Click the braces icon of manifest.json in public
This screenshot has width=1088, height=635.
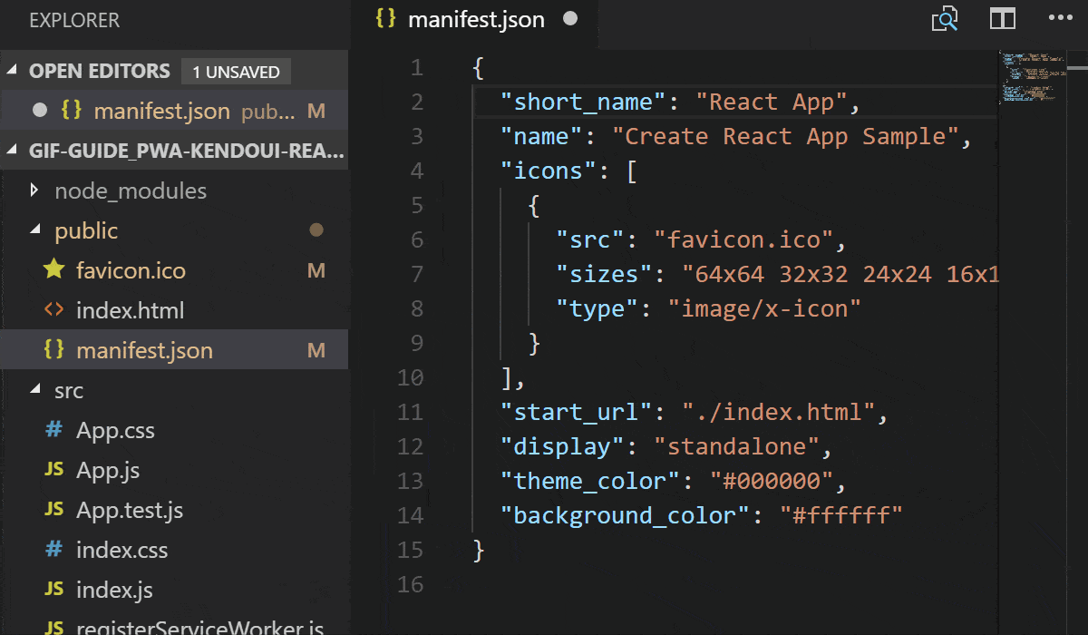click(x=53, y=350)
